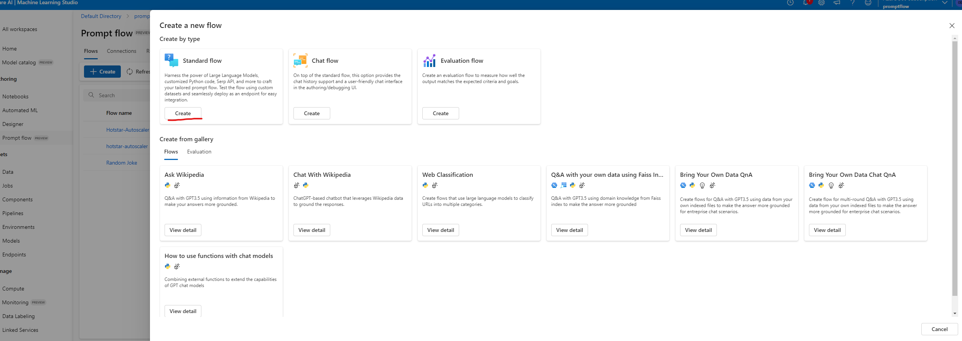Click LLM tool icon on Chat With Wikipedia card
The height and width of the screenshot is (341, 962).
pyautogui.click(x=297, y=185)
